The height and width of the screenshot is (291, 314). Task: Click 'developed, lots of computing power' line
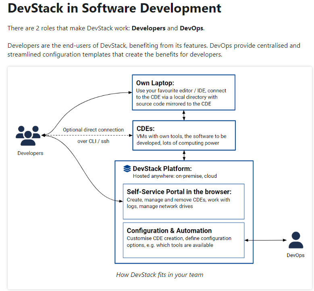(x=178, y=143)
